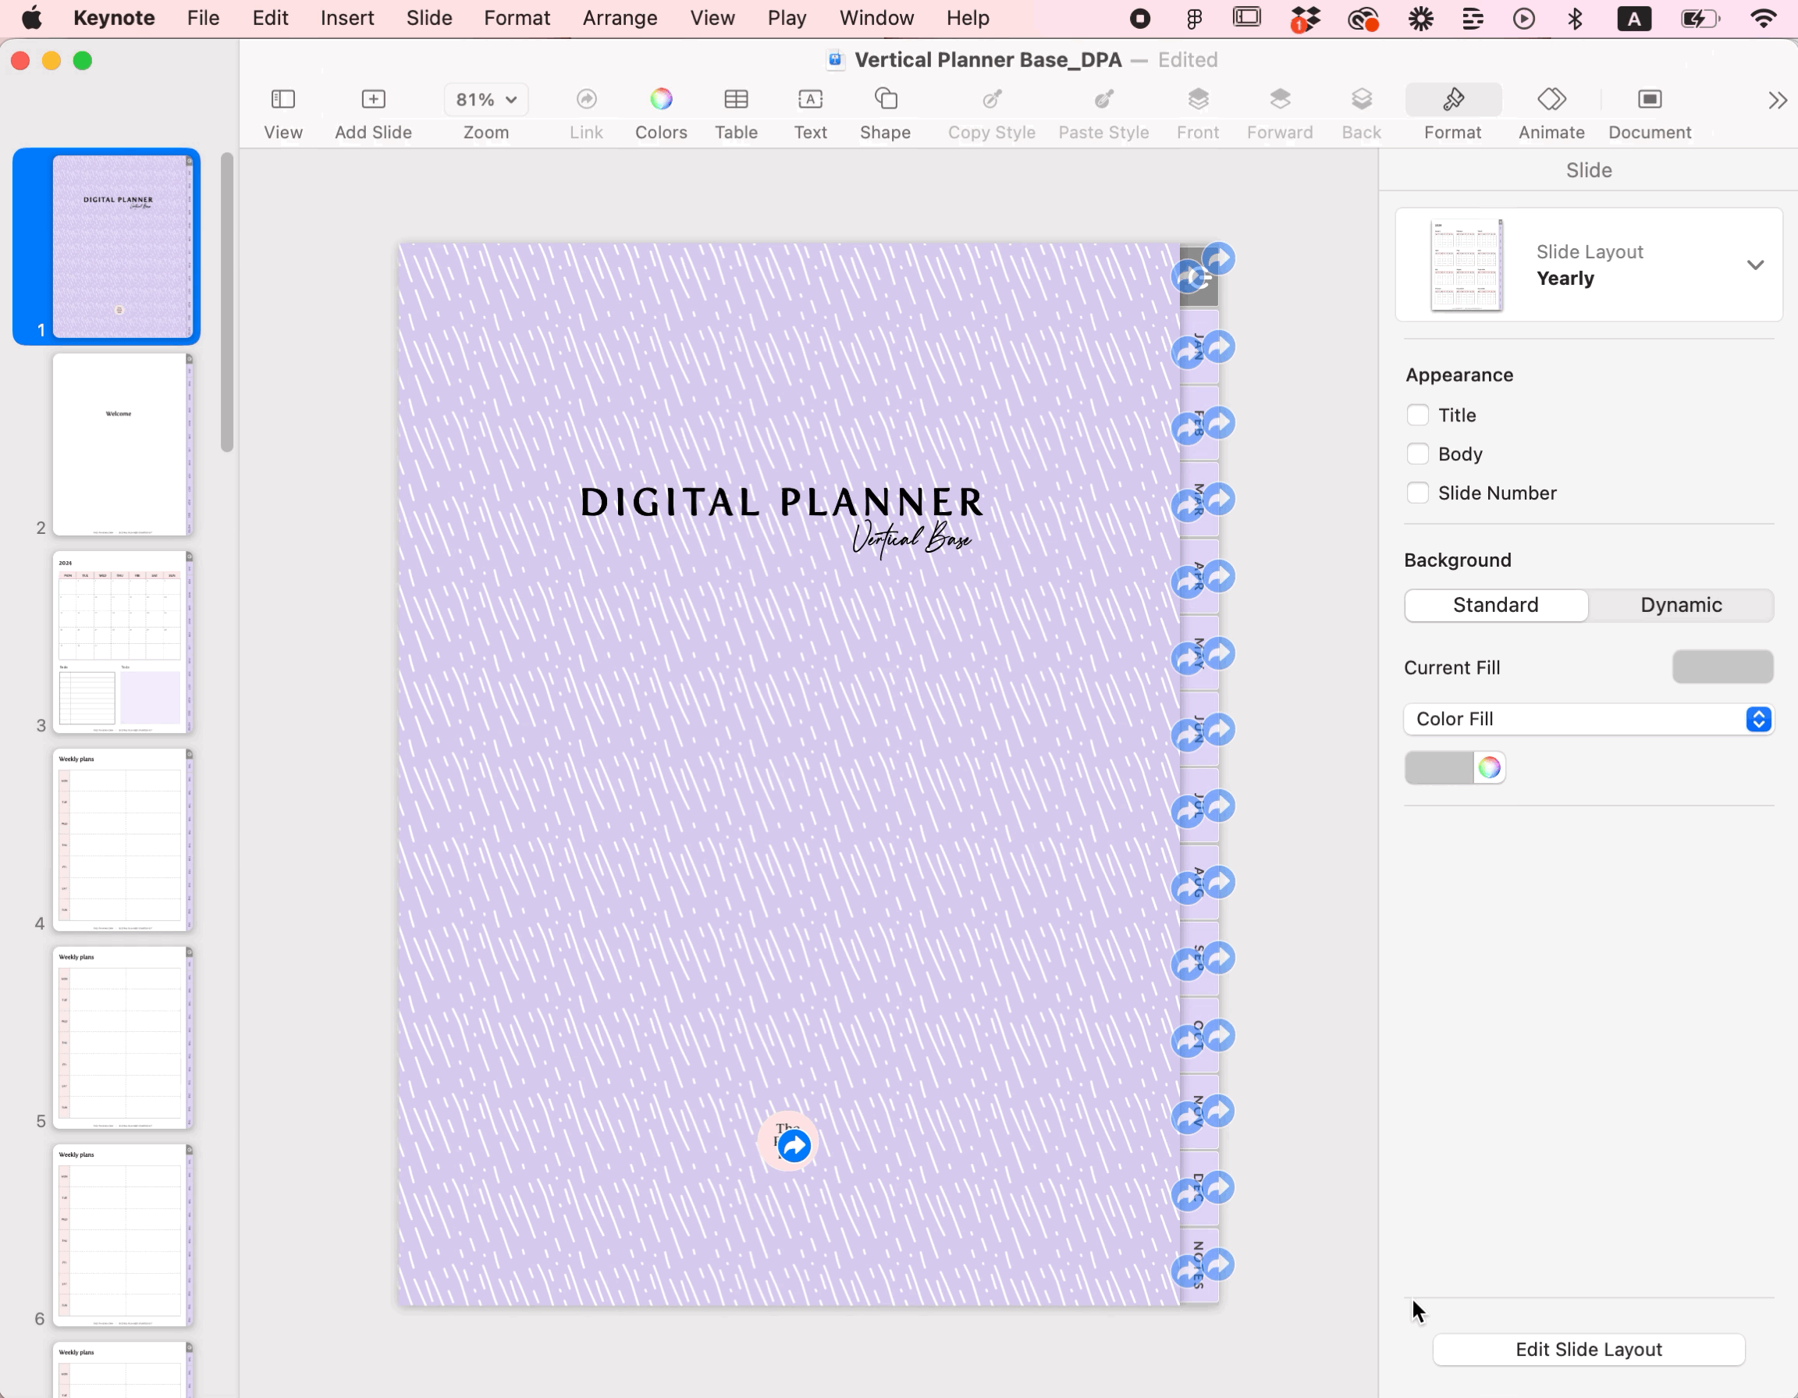Open the Arrange menu

pos(619,18)
